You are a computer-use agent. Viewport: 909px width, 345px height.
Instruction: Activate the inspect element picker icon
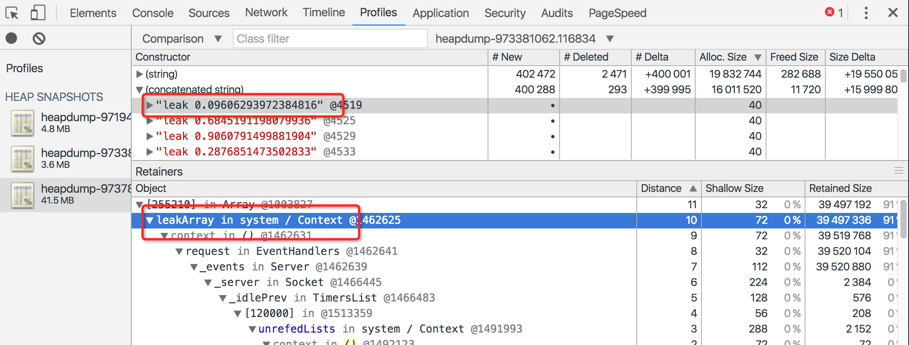click(x=12, y=13)
